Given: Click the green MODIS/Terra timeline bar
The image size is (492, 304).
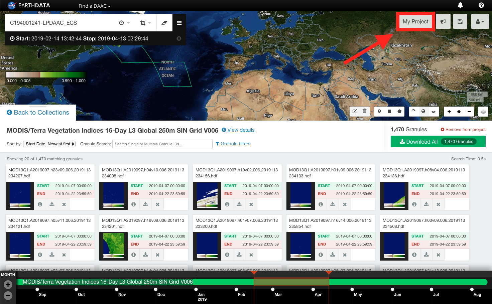Looking at the screenshot, I should pos(252,282).
